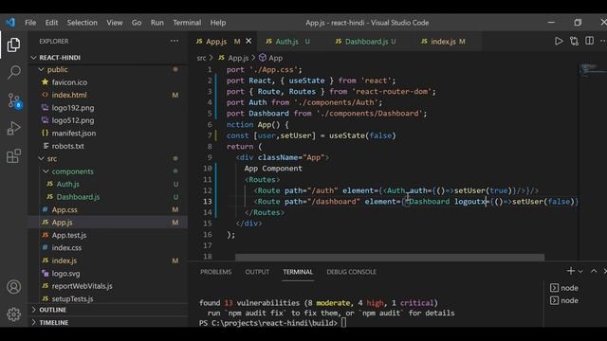The image size is (607, 341).
Task: Close the App.js editor tab
Action: pos(248,41)
